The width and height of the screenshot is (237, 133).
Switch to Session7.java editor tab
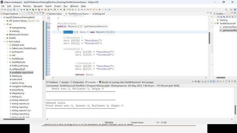coord(54,14)
